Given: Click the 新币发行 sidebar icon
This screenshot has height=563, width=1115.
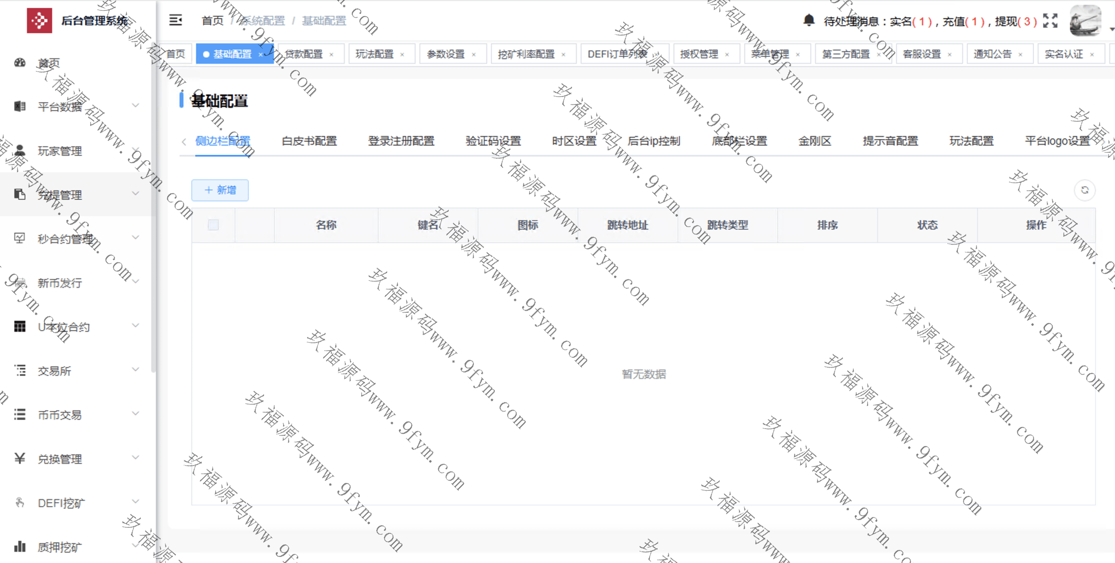Looking at the screenshot, I should pyautogui.click(x=20, y=283).
